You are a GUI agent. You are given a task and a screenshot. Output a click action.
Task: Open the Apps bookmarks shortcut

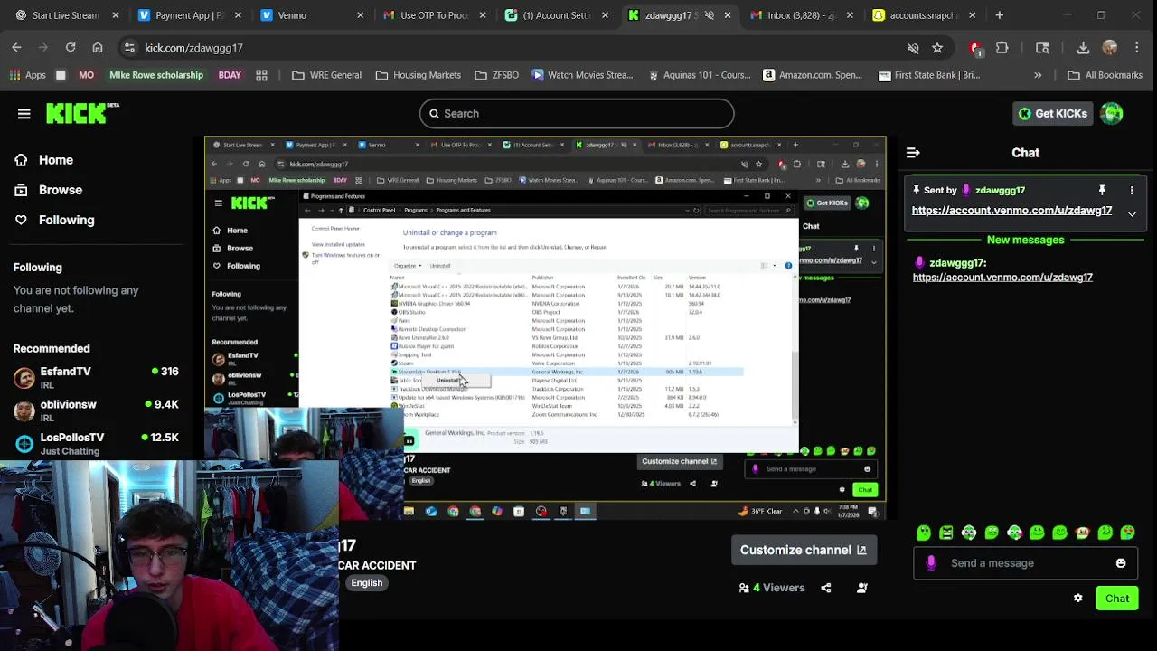click(x=27, y=75)
